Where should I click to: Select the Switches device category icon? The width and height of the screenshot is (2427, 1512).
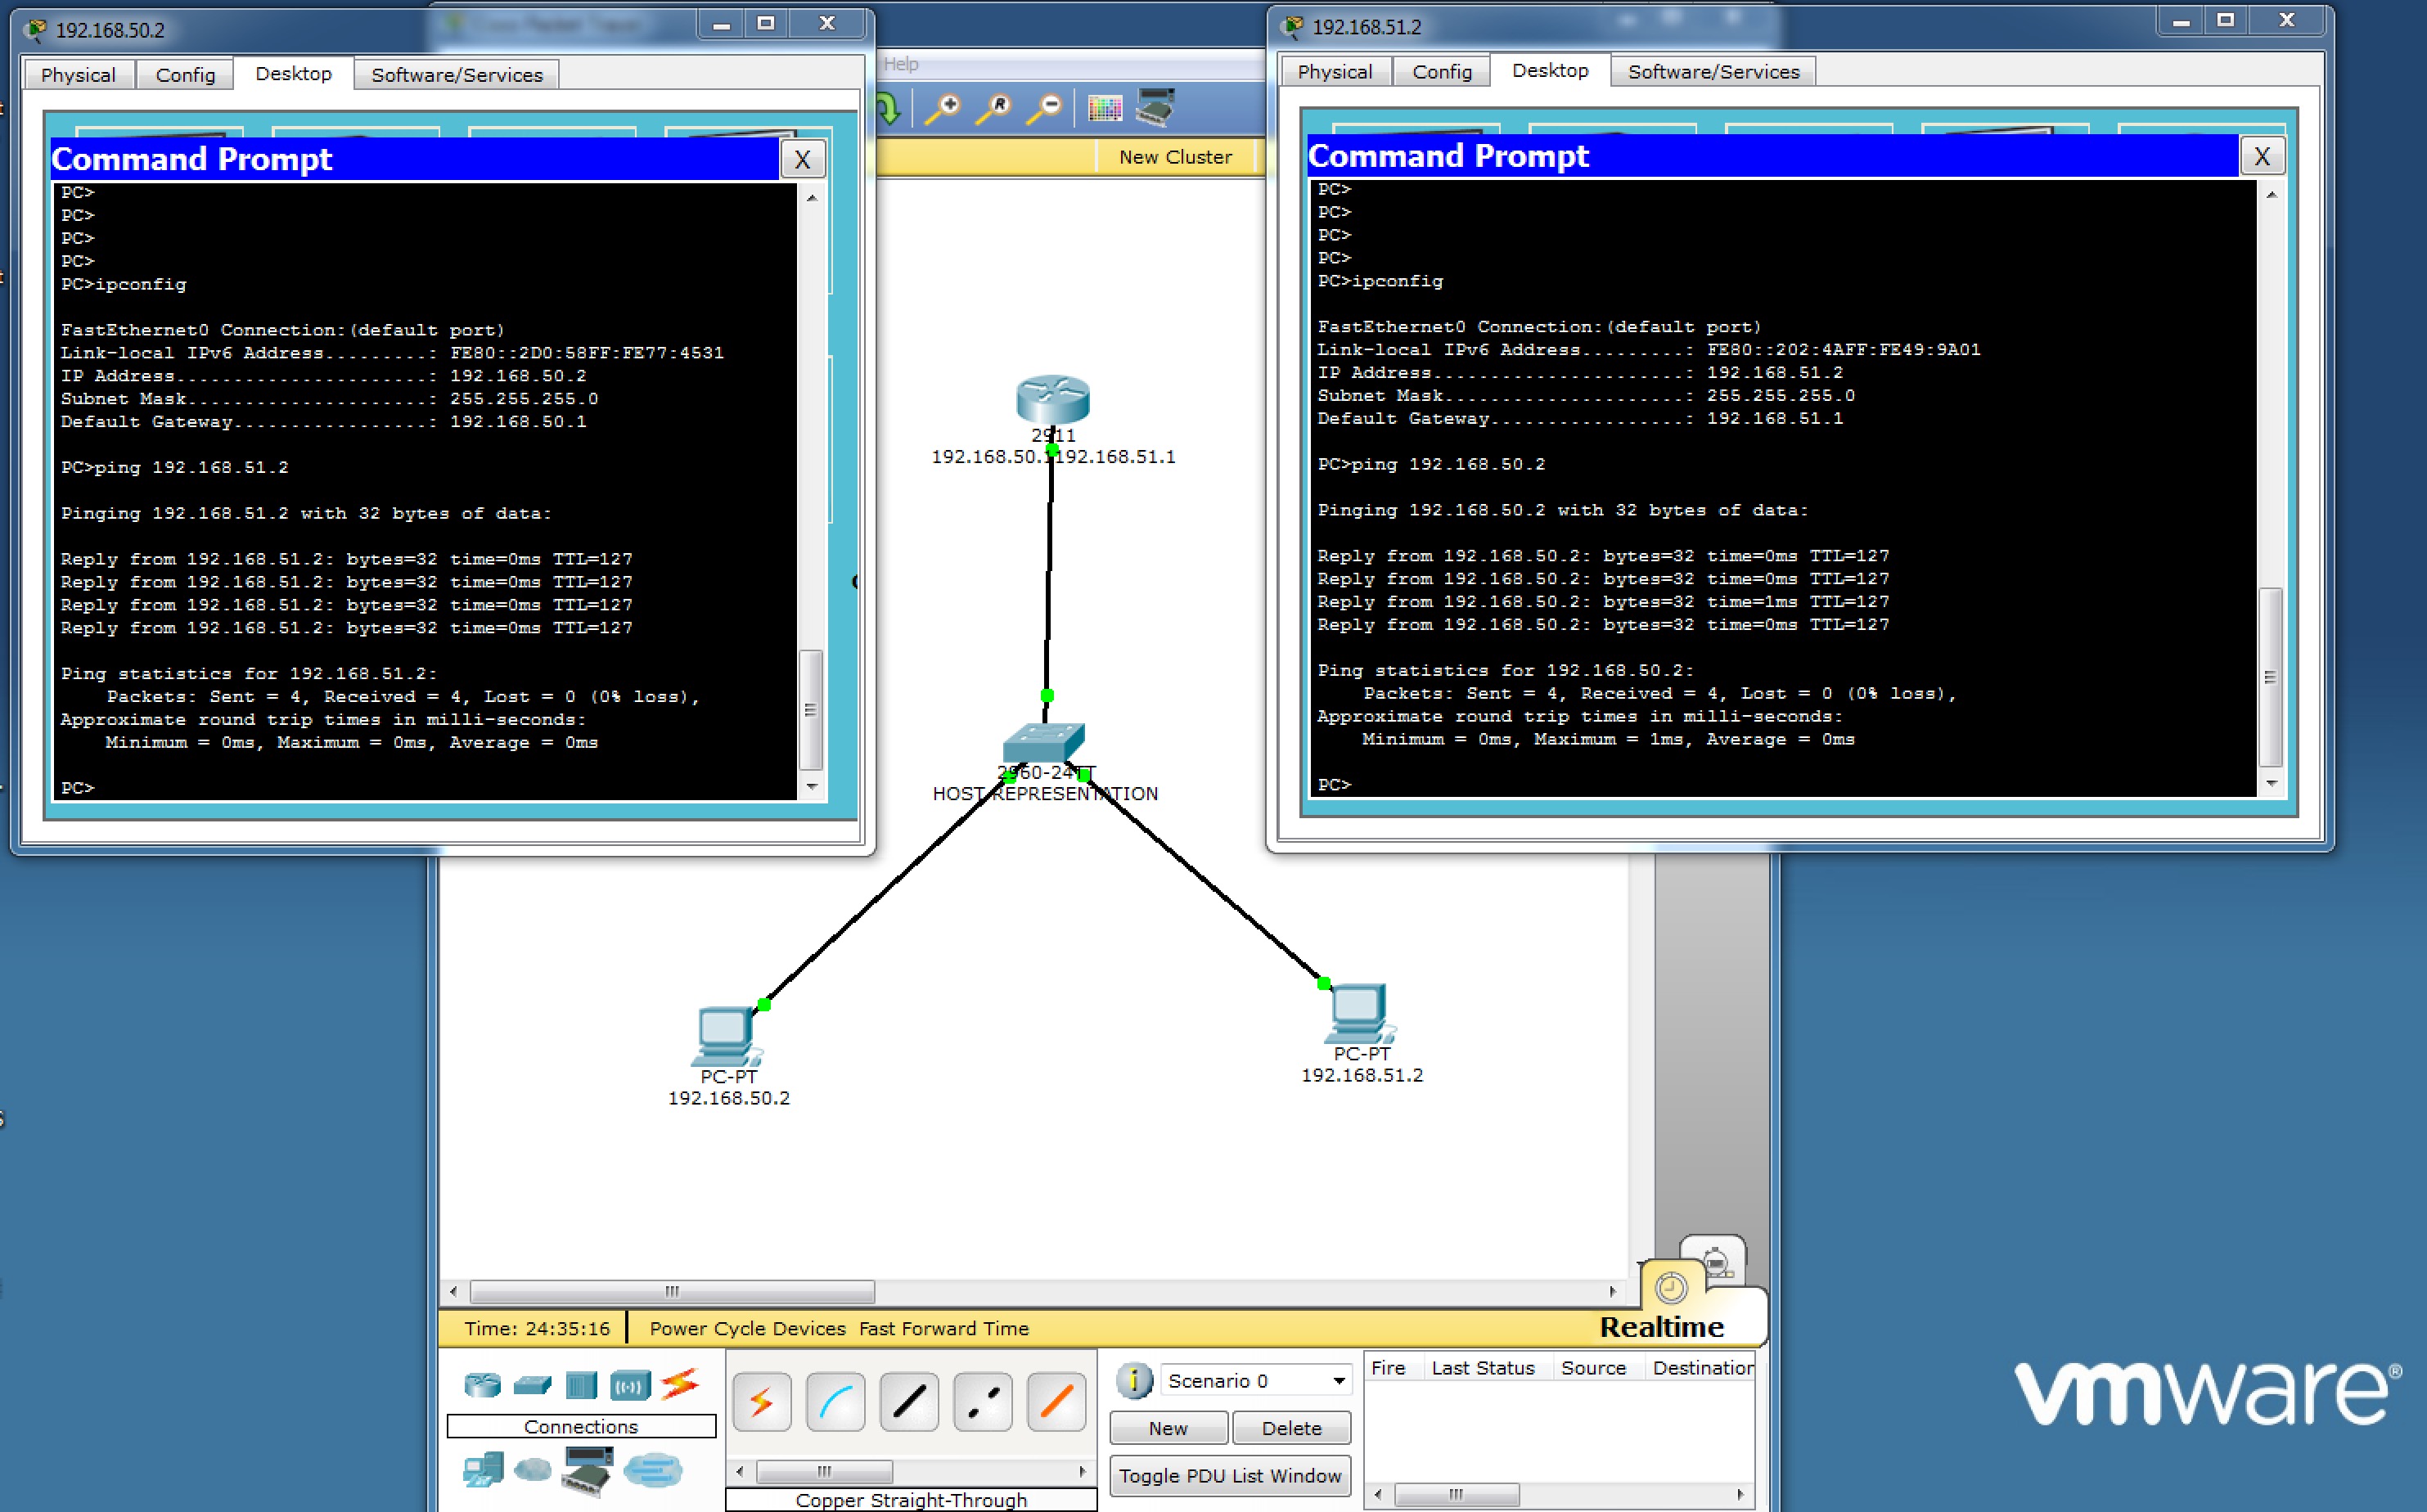tap(532, 1385)
